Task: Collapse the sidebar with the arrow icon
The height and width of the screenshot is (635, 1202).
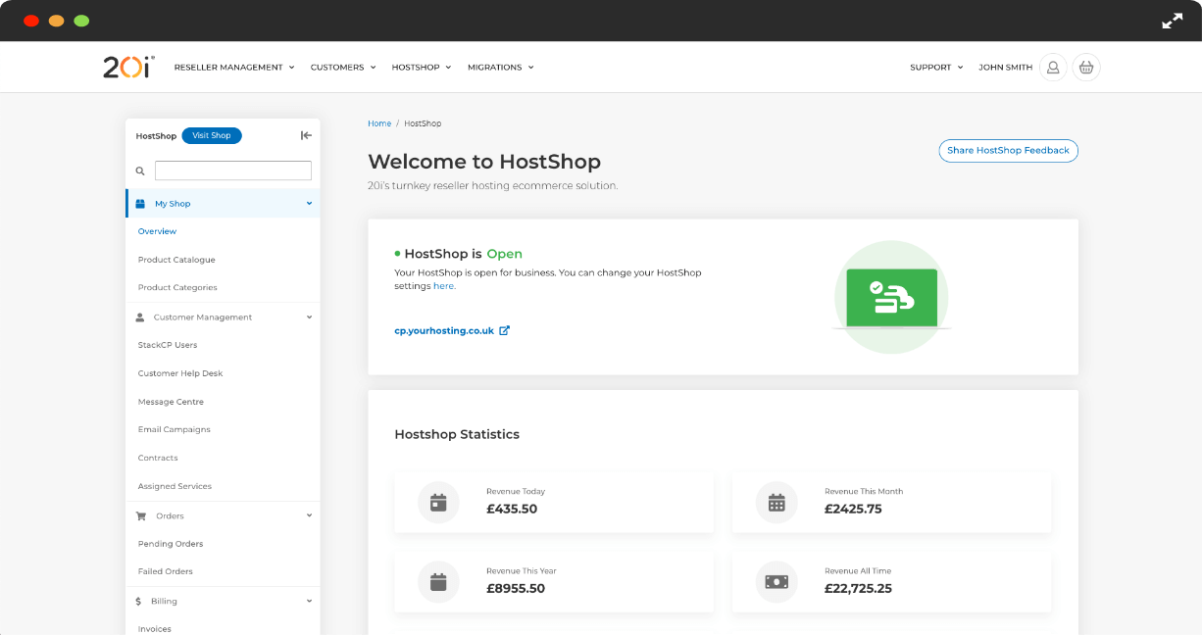Action: click(x=306, y=135)
